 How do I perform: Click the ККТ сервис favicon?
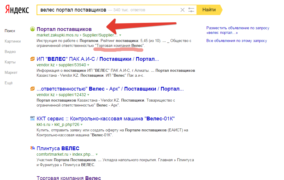coord(33,118)
